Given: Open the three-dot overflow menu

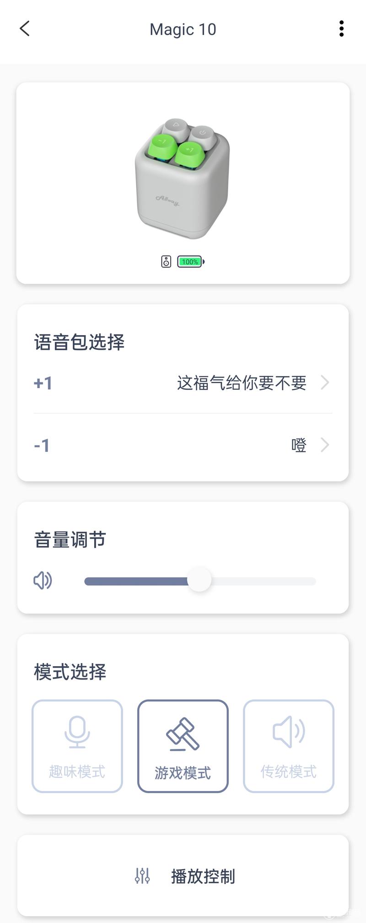Looking at the screenshot, I should pyautogui.click(x=341, y=28).
